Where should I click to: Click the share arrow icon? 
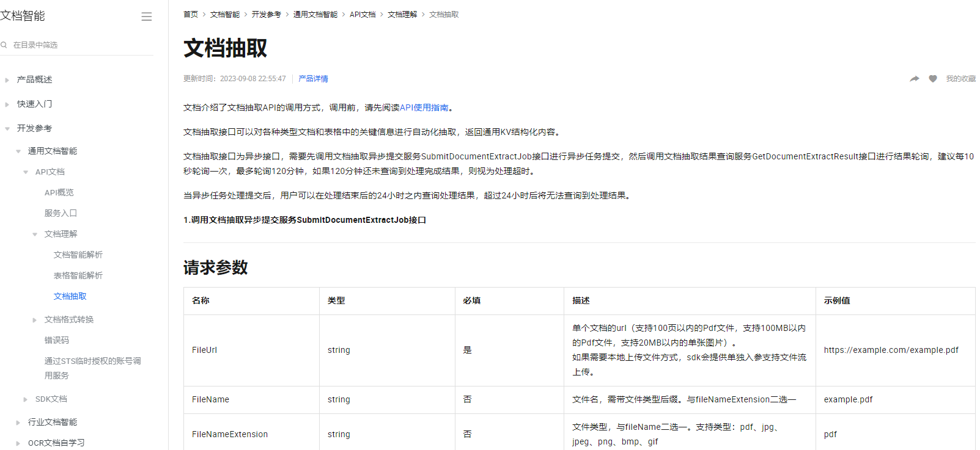pos(915,79)
